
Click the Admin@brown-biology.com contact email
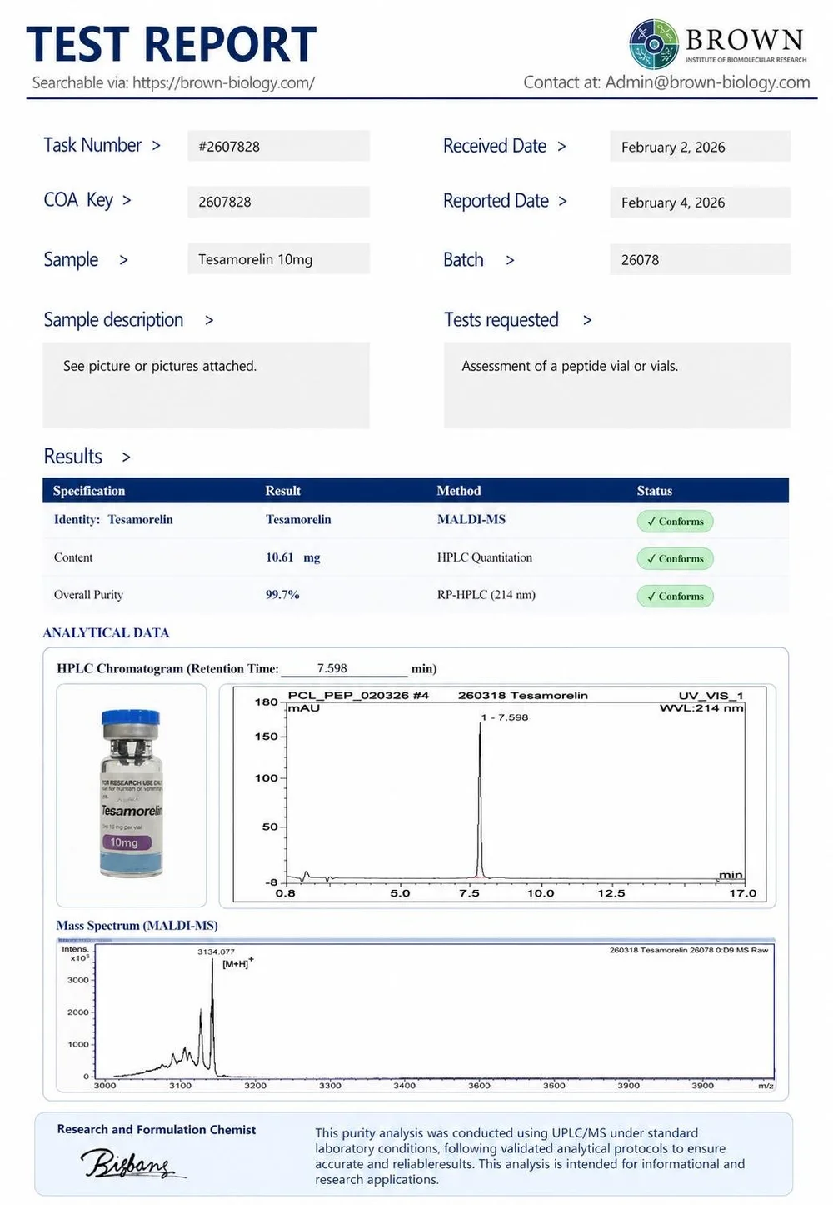click(x=707, y=82)
